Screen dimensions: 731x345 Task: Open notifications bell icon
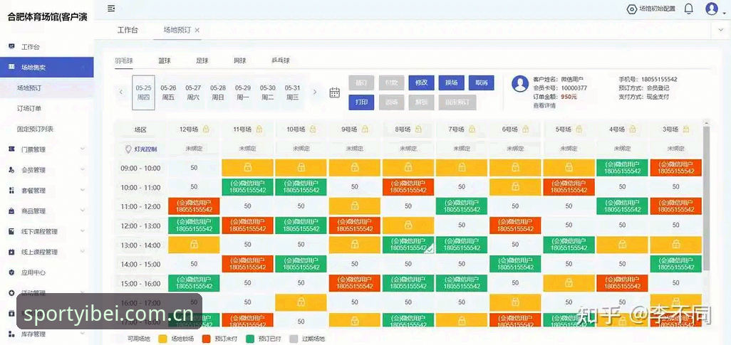coord(688,9)
